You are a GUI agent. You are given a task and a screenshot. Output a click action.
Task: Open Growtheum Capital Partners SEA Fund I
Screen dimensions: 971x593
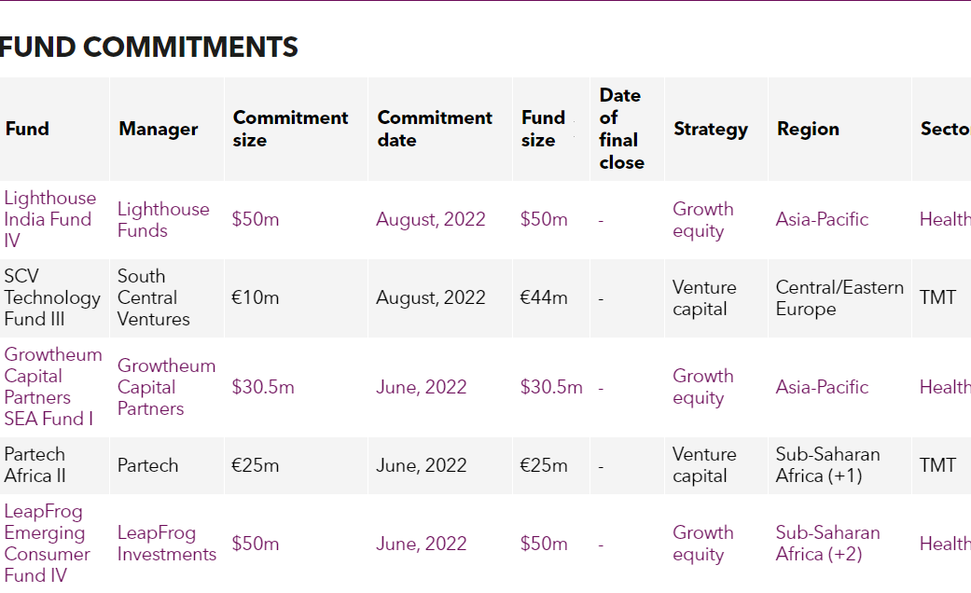(x=53, y=387)
